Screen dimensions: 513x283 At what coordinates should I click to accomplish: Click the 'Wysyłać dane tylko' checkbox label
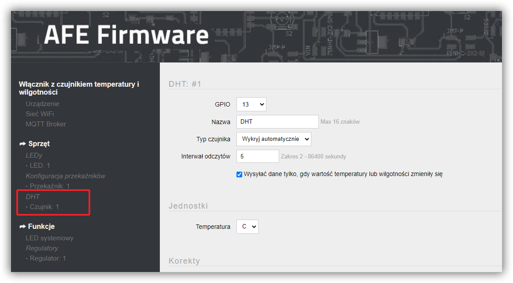pos(343,174)
